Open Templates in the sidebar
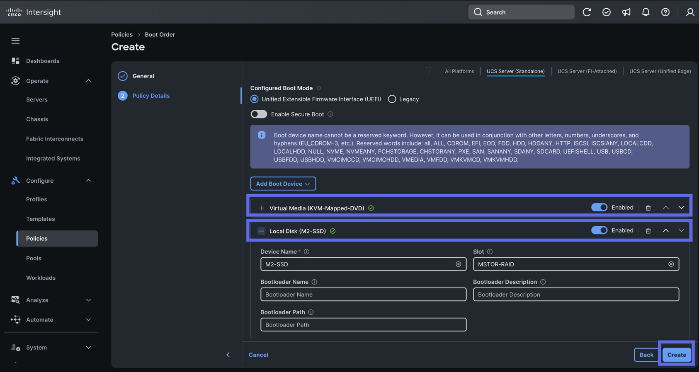The image size is (699, 372). [x=41, y=219]
